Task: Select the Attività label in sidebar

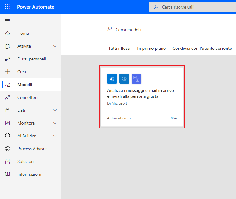Action: tap(24, 46)
